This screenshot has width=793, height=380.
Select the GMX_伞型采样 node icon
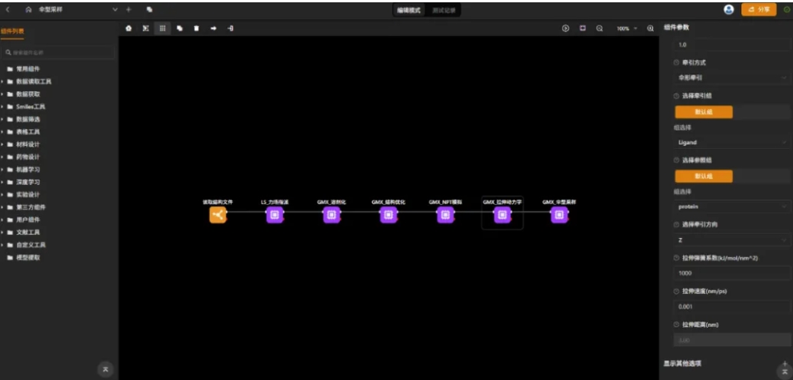click(x=559, y=216)
